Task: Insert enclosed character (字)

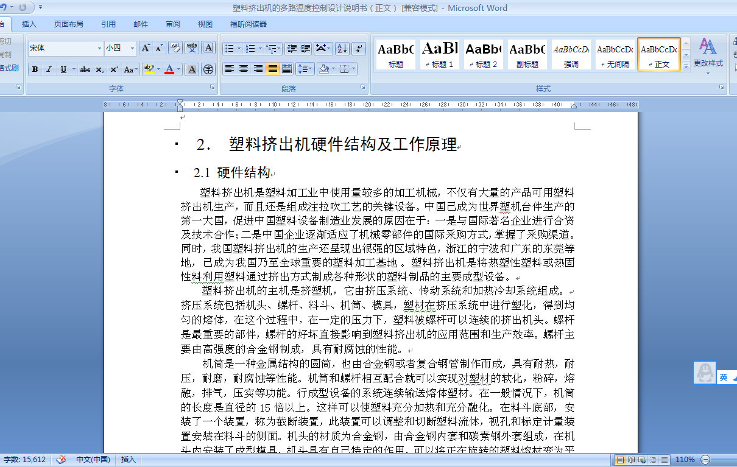Action: (x=208, y=69)
